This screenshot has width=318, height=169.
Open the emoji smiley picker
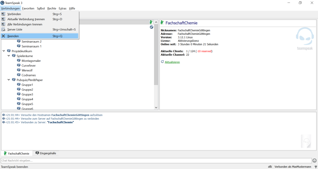pyautogui.click(x=315, y=161)
